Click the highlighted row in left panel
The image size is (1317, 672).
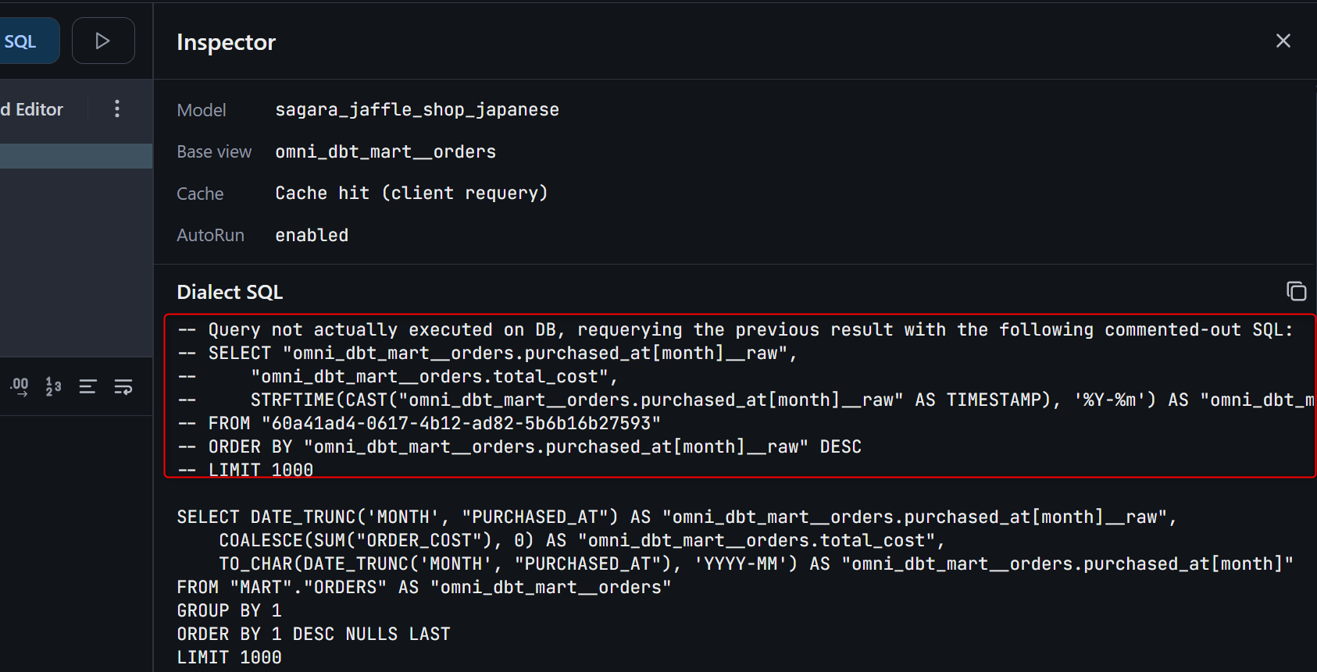[x=76, y=156]
